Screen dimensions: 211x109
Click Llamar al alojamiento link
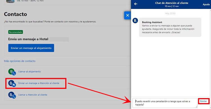pos(30,72)
